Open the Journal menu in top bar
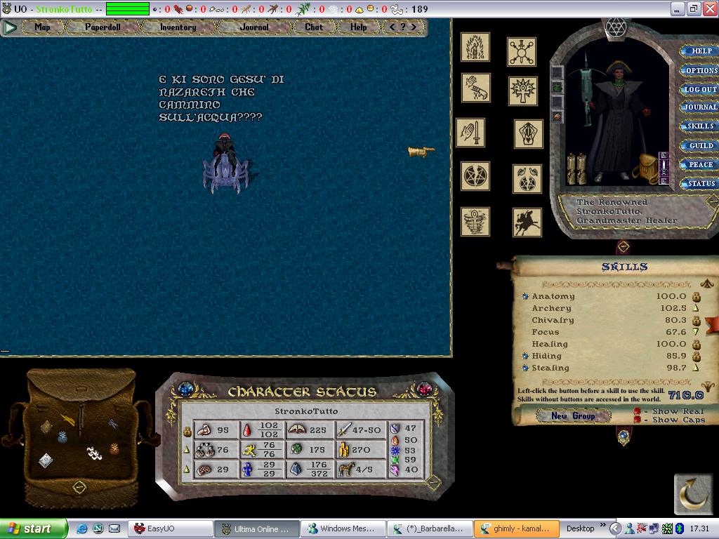This screenshot has width=719, height=539. (x=253, y=27)
